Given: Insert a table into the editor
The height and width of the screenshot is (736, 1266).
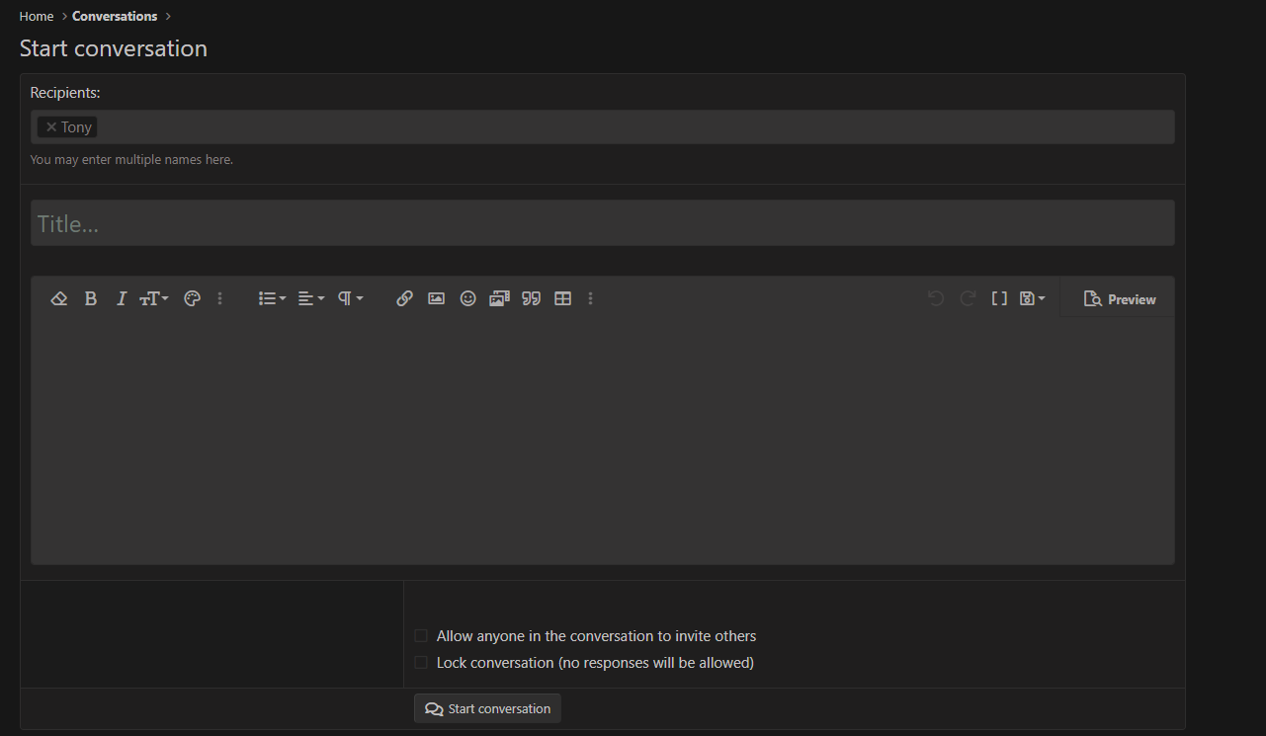Looking at the screenshot, I should tap(563, 298).
